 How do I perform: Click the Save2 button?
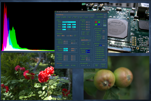click(x=81, y=17)
